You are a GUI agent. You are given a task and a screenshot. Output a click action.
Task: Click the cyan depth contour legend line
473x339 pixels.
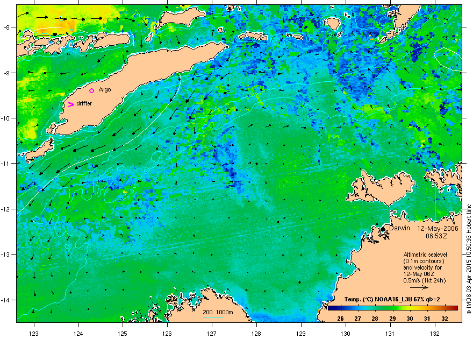pyautogui.click(x=213, y=317)
